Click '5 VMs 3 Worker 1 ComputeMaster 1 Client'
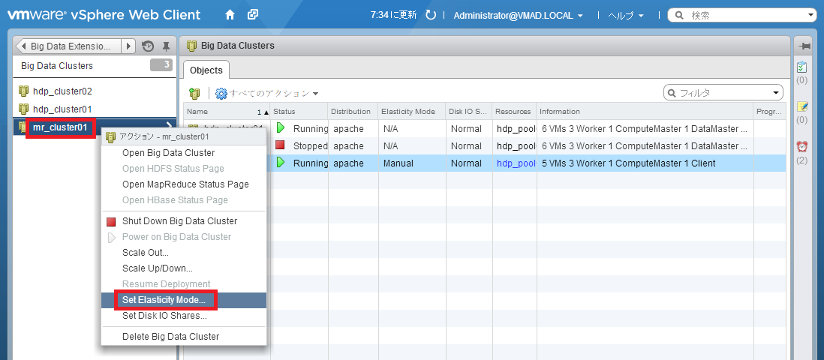The height and width of the screenshot is (360, 824). click(629, 163)
